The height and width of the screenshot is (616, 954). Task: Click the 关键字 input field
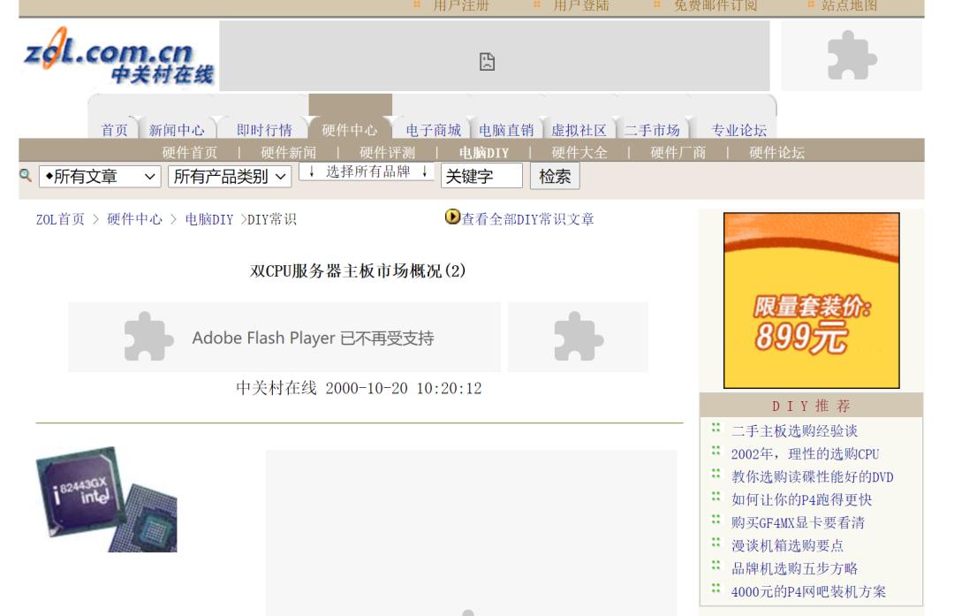481,176
